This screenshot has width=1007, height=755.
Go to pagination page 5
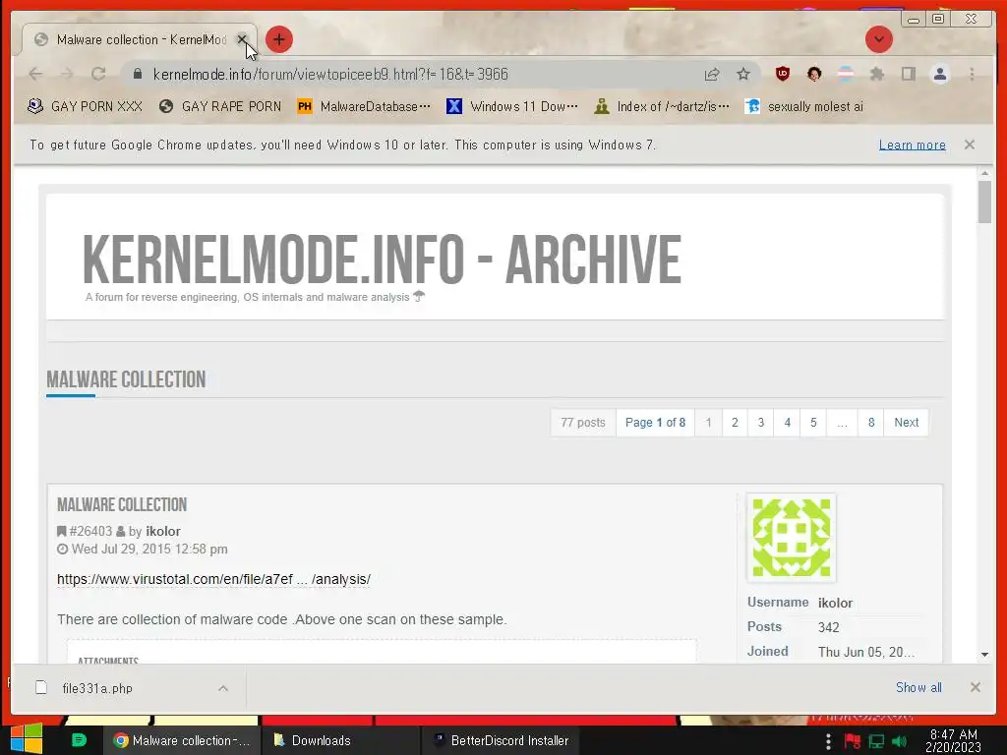(813, 423)
